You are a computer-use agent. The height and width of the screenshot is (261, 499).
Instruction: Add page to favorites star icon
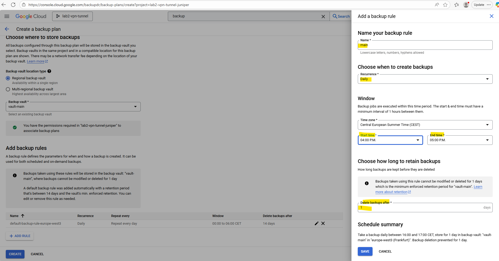445,5
